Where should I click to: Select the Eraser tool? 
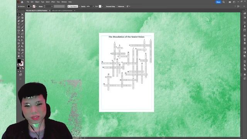pyautogui.click(x=22, y=31)
